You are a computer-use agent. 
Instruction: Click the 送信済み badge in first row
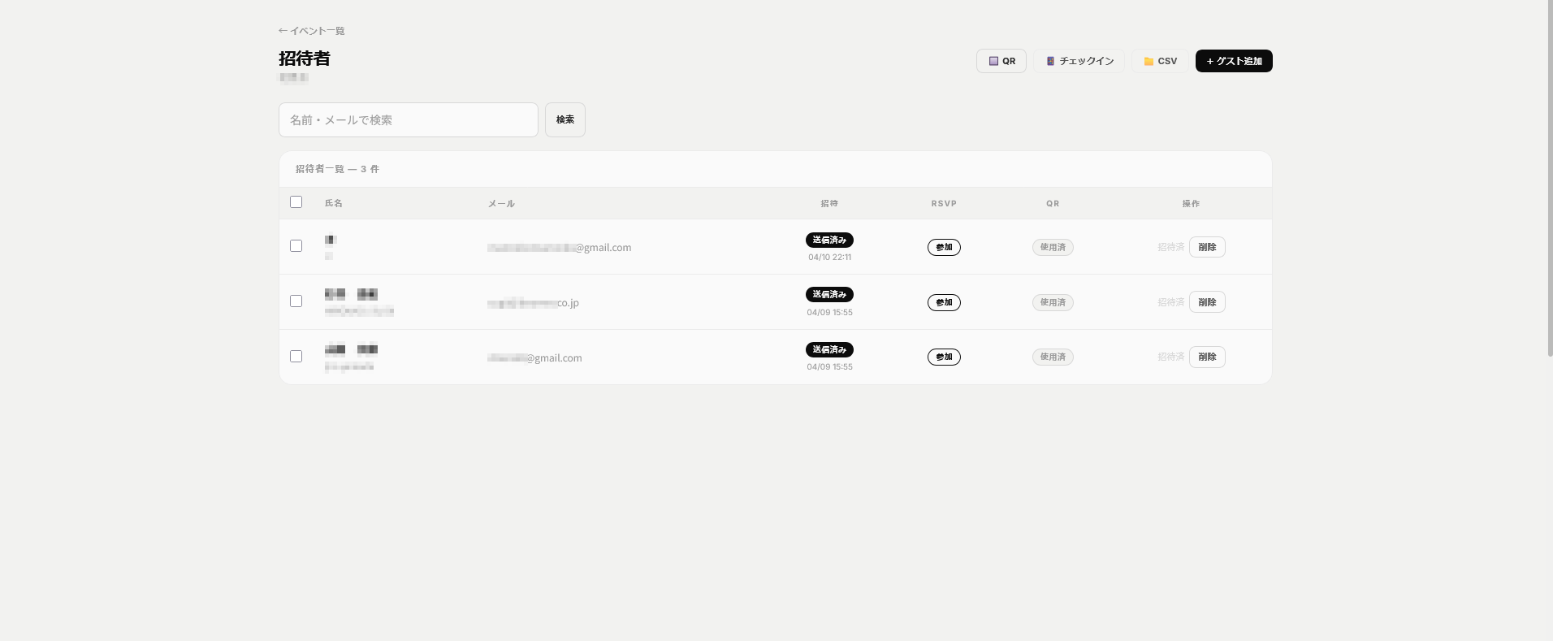click(x=829, y=240)
